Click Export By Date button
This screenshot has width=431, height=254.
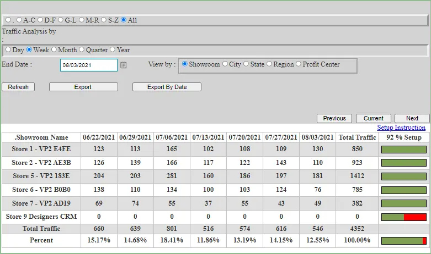[x=167, y=87]
